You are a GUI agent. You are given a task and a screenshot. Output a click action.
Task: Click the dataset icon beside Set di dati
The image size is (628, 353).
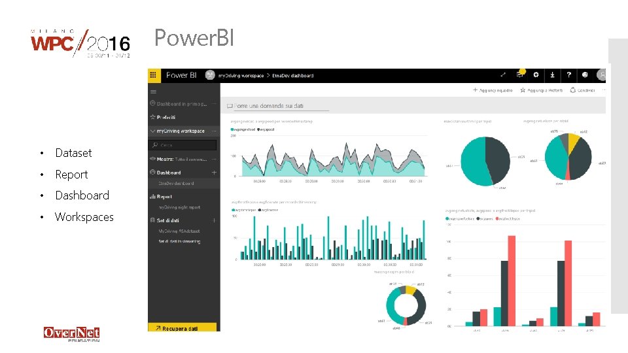point(152,220)
